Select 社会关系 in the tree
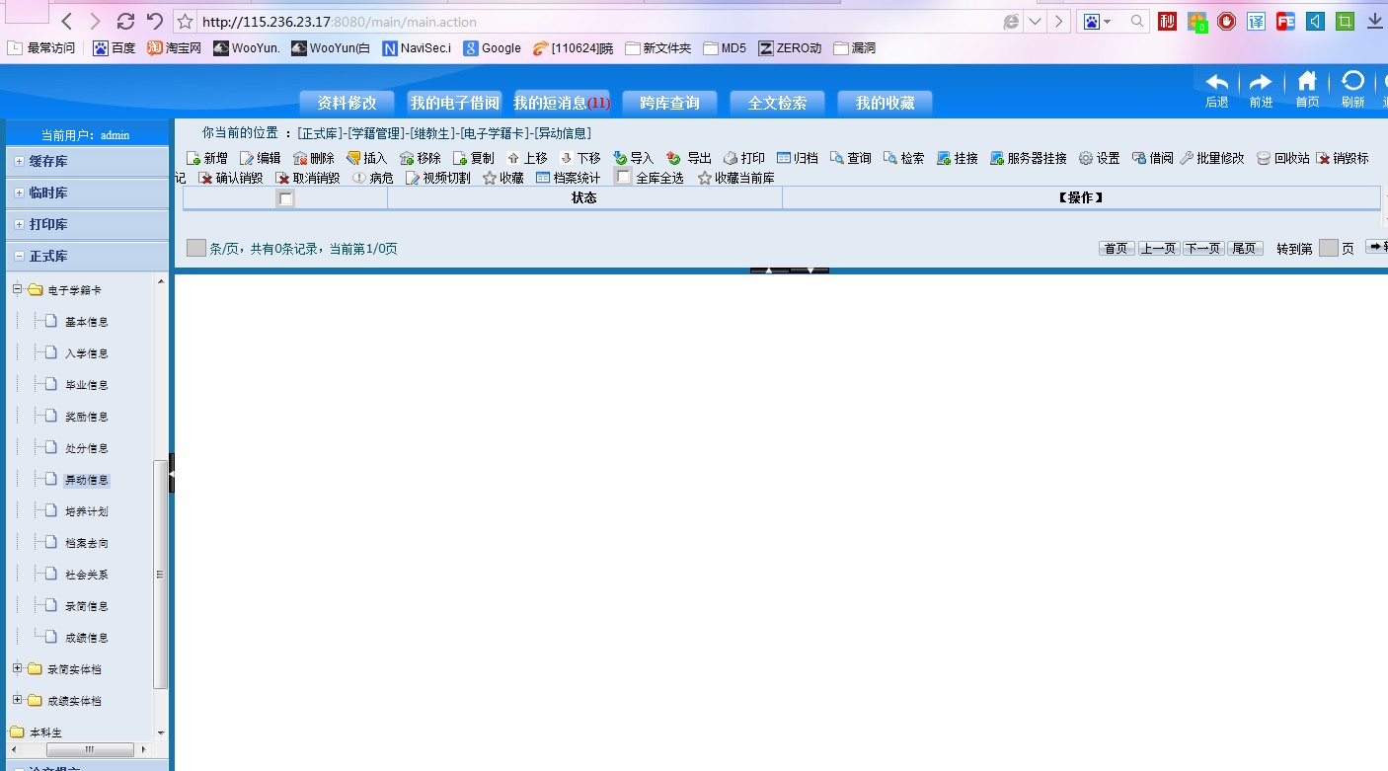Viewport: 1388px width, 771px height. (x=87, y=575)
